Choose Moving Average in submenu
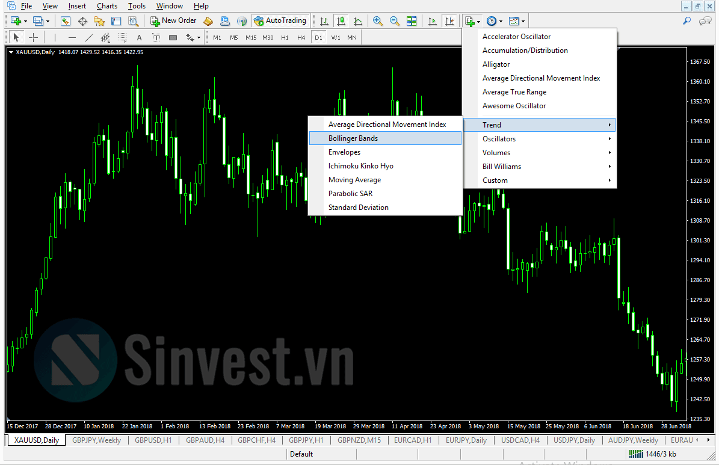This screenshot has width=719, height=465. pyautogui.click(x=385, y=180)
